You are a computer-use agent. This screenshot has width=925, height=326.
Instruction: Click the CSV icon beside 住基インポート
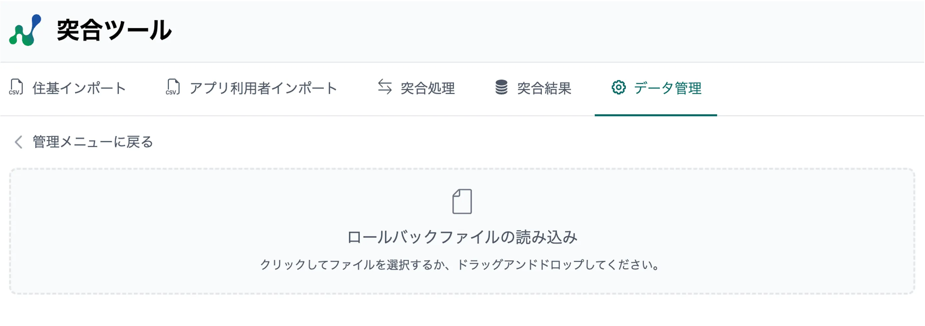click(16, 87)
